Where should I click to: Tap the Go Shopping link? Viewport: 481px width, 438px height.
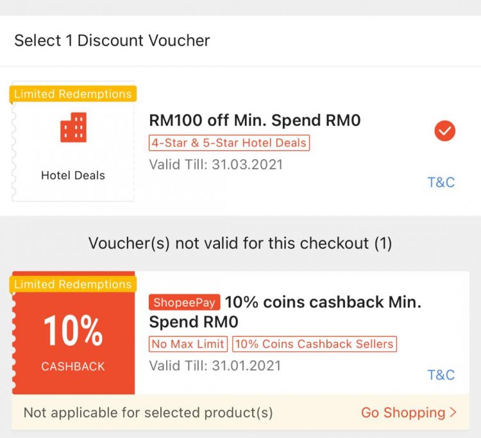[403, 412]
